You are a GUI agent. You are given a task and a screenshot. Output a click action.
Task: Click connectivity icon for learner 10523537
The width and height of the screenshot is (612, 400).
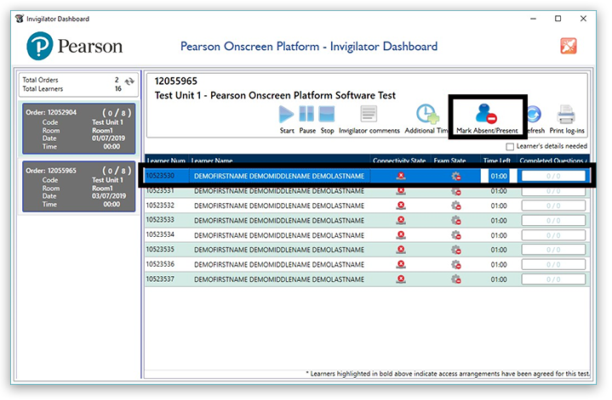400,279
